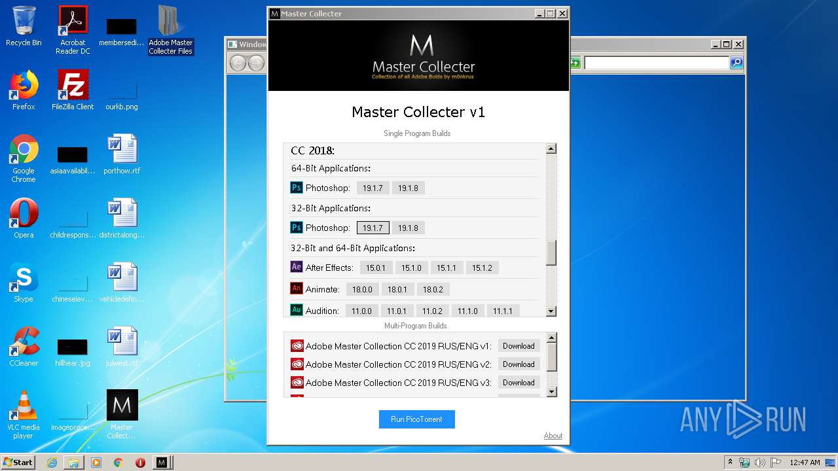Select 64-bit Photoshop version 19.1.8
Screen dimensions: 838x471
pyautogui.click(x=408, y=188)
